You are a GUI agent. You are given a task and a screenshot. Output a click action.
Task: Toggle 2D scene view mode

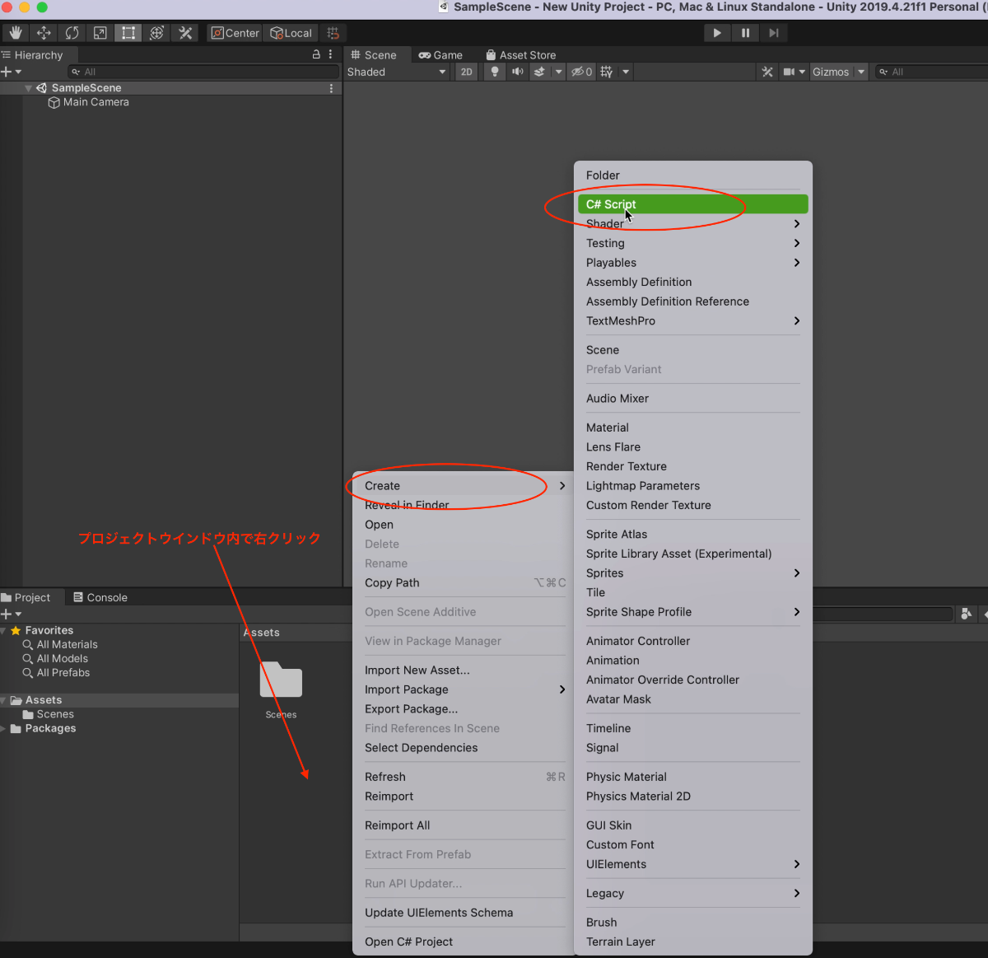467,72
